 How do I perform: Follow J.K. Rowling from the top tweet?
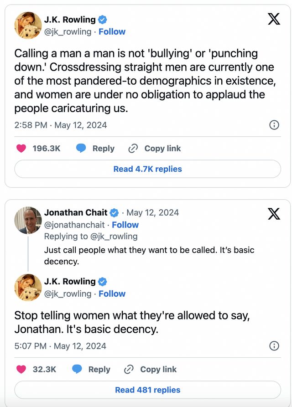click(112, 31)
